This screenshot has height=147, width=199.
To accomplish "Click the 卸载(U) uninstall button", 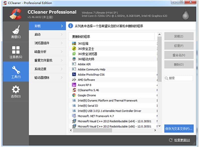I will [x=179, y=36].
